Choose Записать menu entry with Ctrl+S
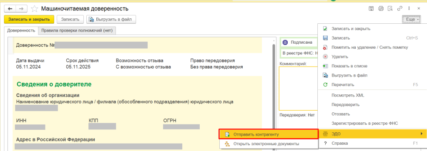427x151 pixels. pyautogui.click(x=372, y=38)
